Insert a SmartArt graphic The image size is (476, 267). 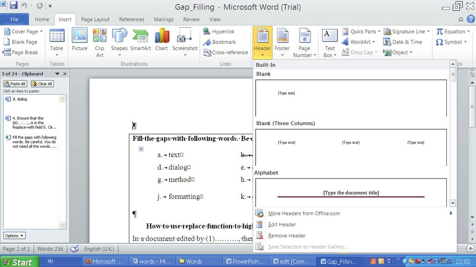140,40
